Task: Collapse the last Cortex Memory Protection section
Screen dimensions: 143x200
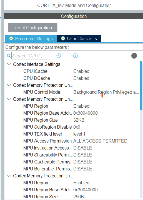Action: pyautogui.click(x=9, y=176)
